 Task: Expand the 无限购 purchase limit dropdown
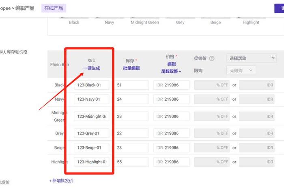241,70
